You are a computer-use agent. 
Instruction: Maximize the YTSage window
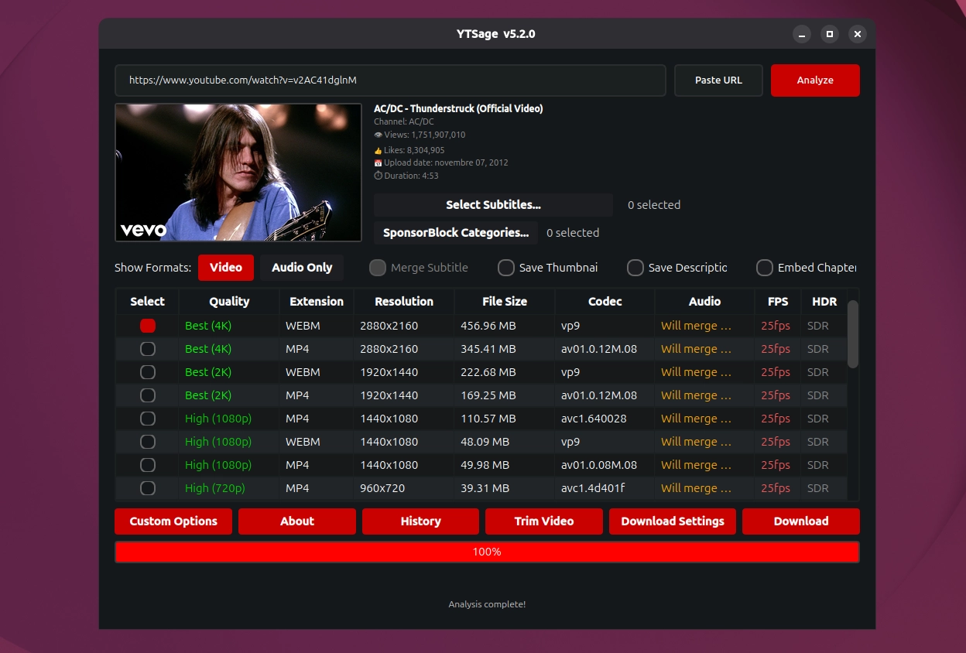830,34
